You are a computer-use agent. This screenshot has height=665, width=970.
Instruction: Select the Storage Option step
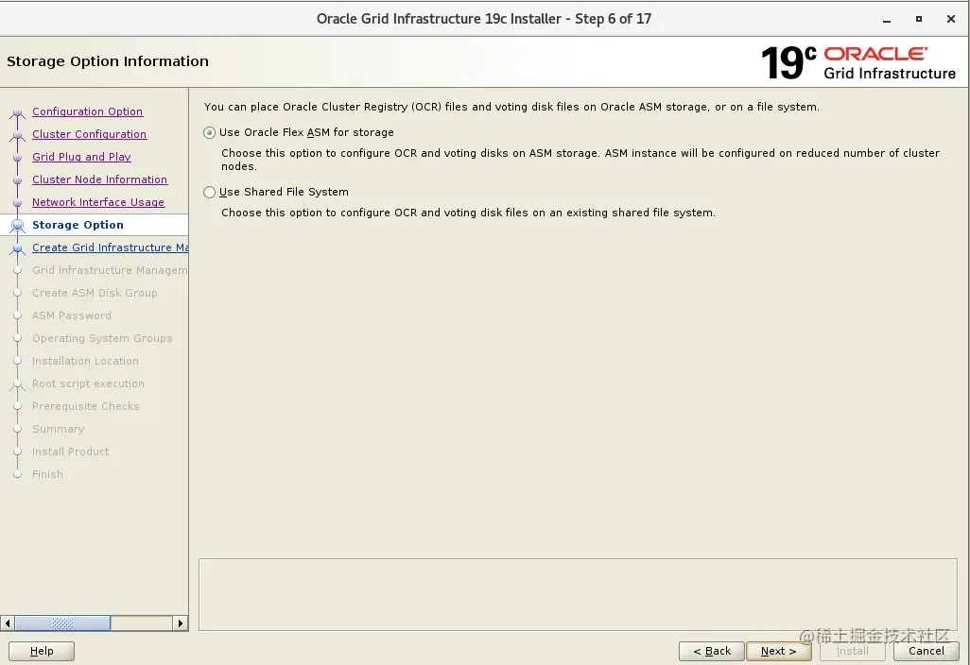78,225
